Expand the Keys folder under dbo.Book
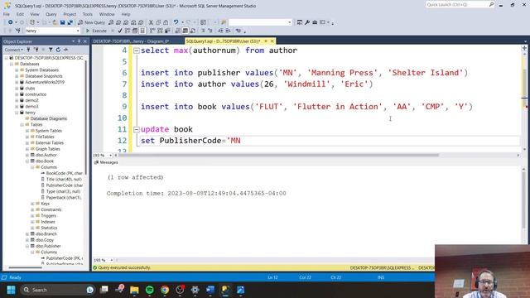 point(32,204)
